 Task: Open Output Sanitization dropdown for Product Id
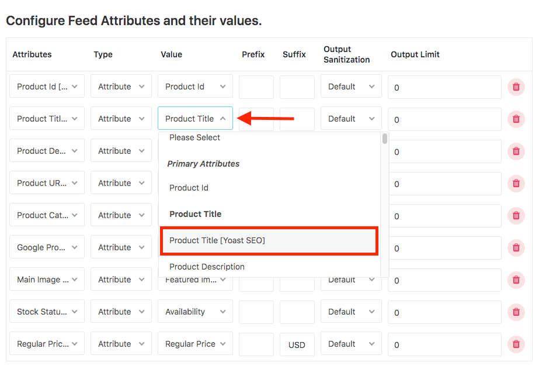[x=351, y=86]
